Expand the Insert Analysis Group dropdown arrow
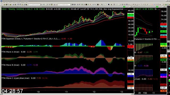The image size is (170, 95). (x=71, y=5)
